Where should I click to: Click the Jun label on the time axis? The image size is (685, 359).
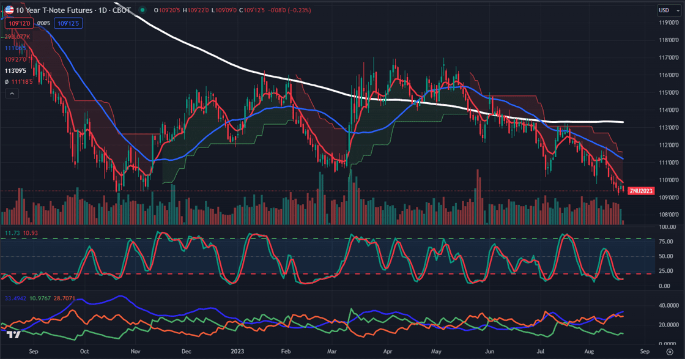pyautogui.click(x=489, y=351)
